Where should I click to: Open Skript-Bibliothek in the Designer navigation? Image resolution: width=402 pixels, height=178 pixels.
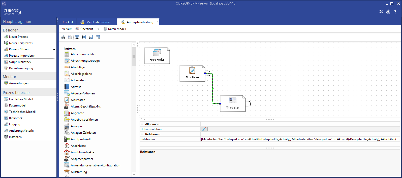[20, 62]
